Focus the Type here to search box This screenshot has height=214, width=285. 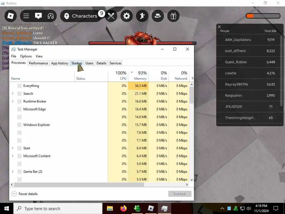tap(58, 208)
